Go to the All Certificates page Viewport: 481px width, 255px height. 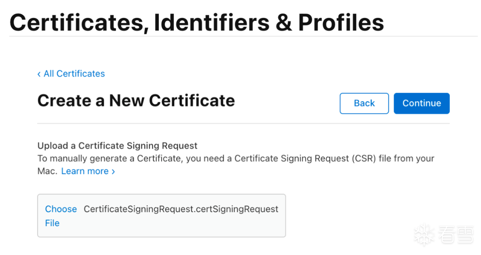tap(74, 74)
